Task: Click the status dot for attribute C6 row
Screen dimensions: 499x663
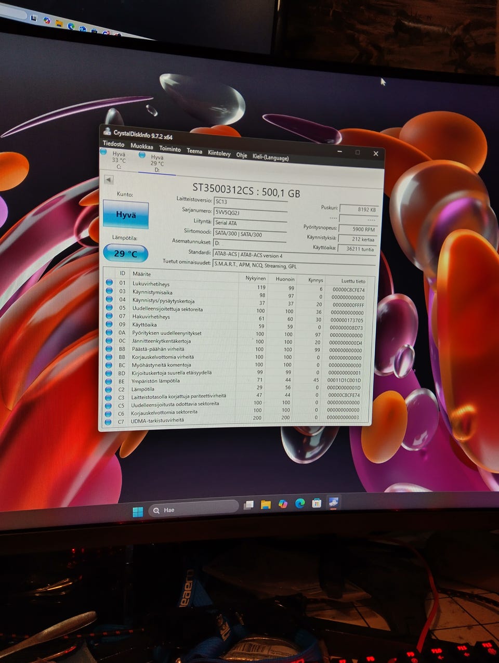Action: [108, 413]
